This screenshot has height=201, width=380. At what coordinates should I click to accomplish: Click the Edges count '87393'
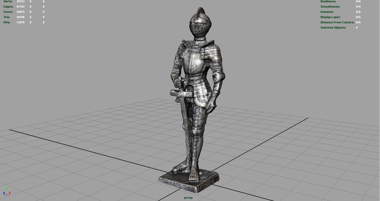click(x=20, y=7)
